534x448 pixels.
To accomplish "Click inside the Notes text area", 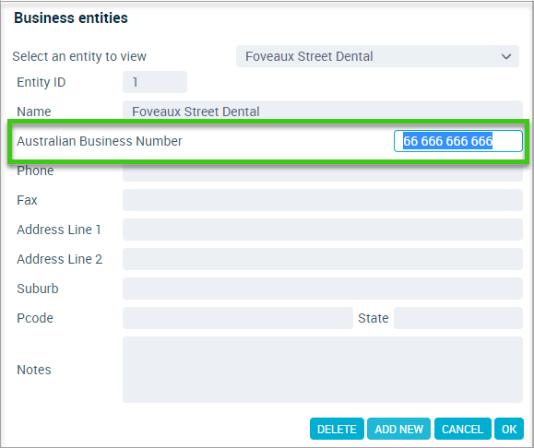I will [323, 370].
